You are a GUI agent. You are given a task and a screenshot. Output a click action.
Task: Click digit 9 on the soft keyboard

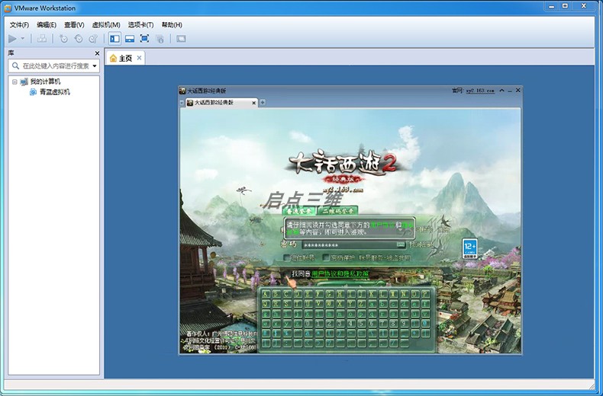point(405,324)
